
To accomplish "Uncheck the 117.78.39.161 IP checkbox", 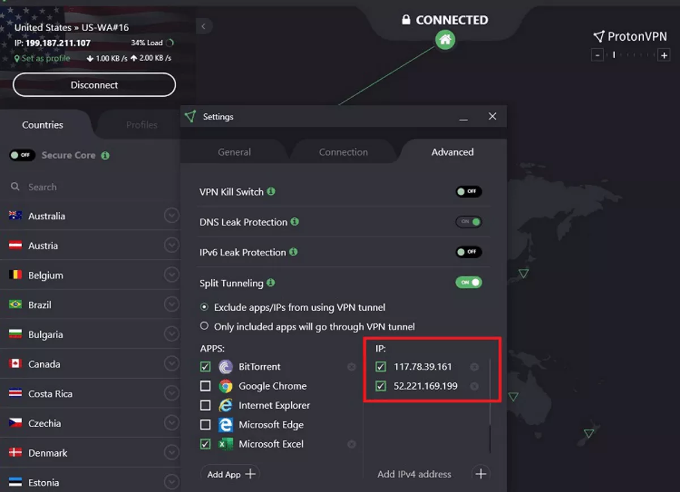I will pos(381,367).
